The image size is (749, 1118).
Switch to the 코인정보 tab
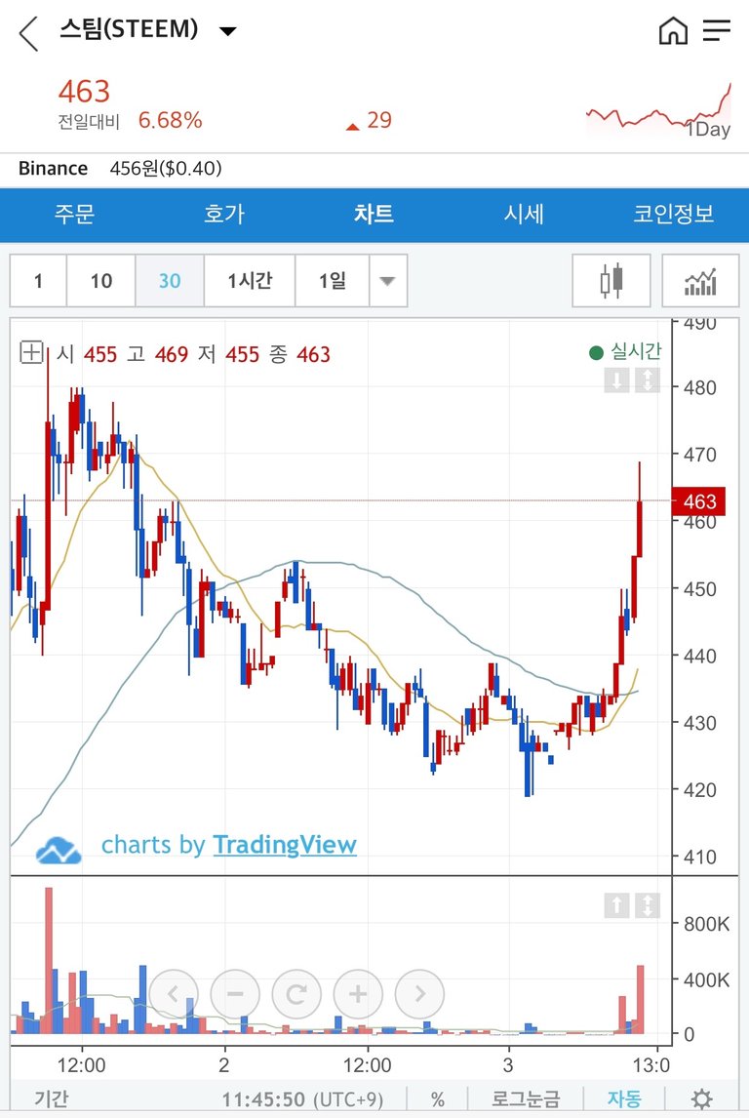(674, 215)
